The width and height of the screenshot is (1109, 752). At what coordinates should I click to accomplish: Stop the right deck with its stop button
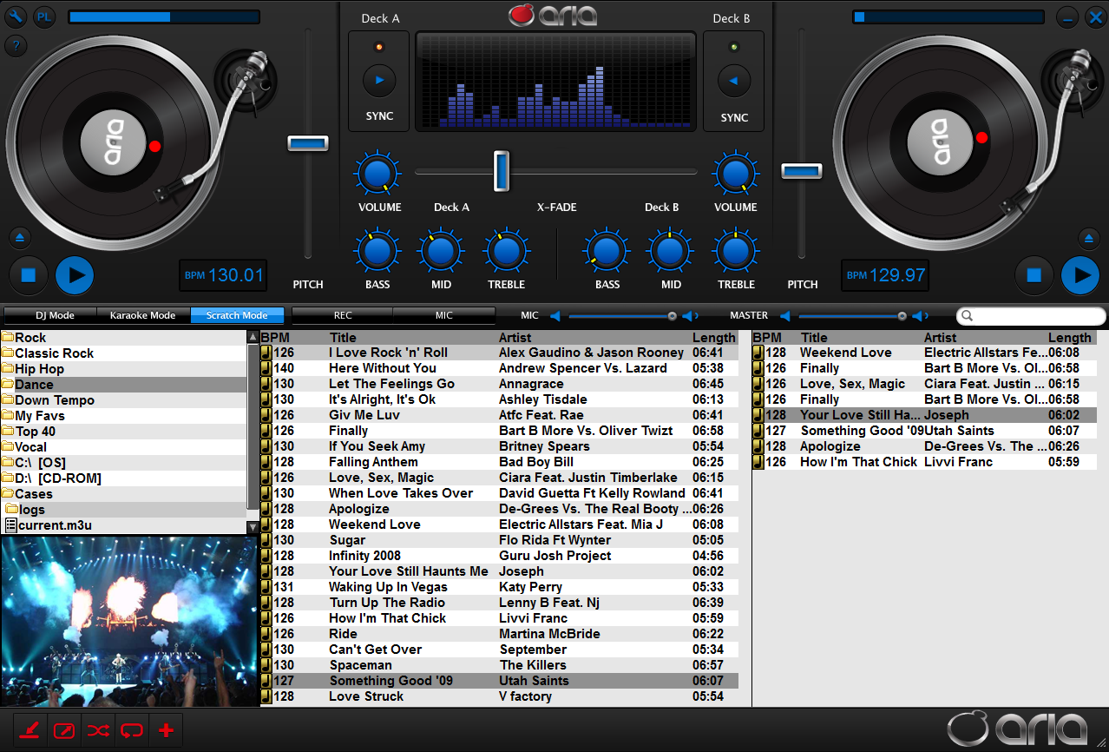[1034, 275]
